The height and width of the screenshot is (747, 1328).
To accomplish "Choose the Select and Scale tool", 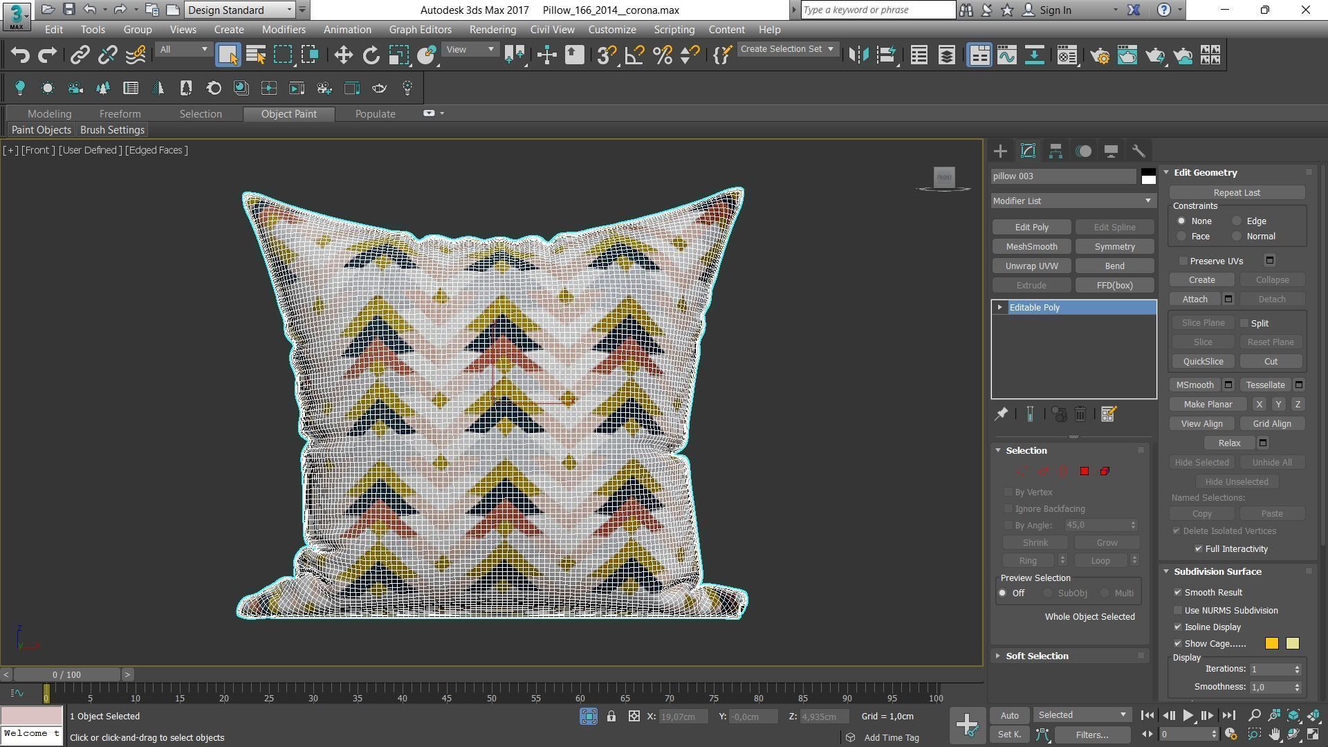I will [x=398, y=55].
